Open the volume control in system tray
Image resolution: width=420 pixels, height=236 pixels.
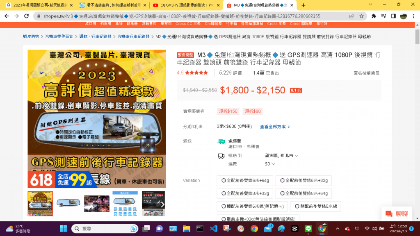coord(374,229)
